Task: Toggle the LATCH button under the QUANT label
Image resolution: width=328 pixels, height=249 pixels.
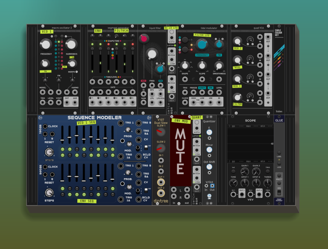Action: click(200, 136)
